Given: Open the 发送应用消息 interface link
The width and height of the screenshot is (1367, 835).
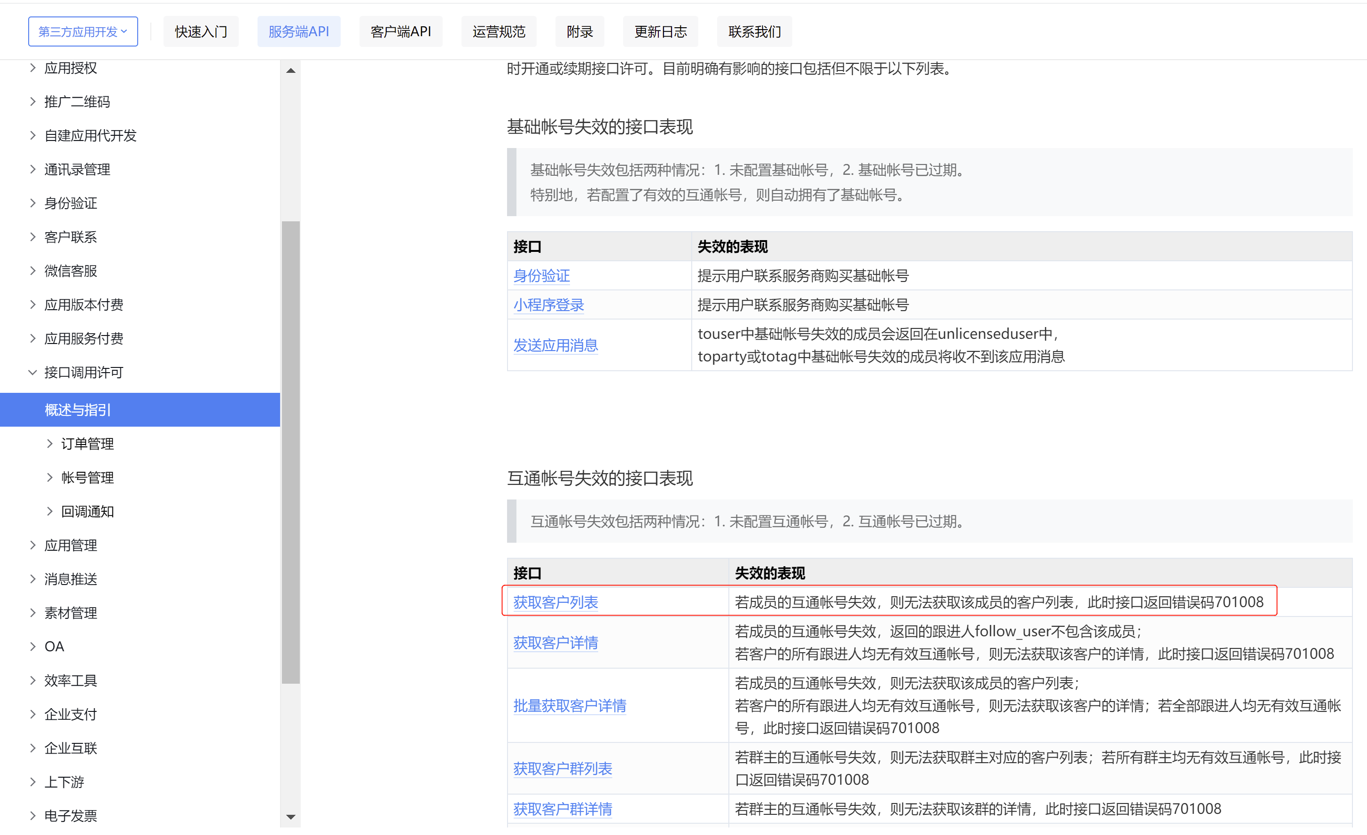Looking at the screenshot, I should pyautogui.click(x=555, y=344).
